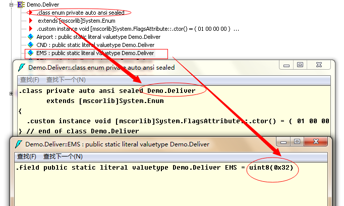Select the EMS field row

tap(95, 53)
